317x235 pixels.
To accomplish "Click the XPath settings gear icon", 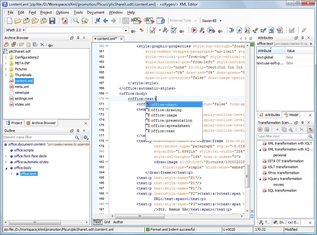I will pos(133,31).
